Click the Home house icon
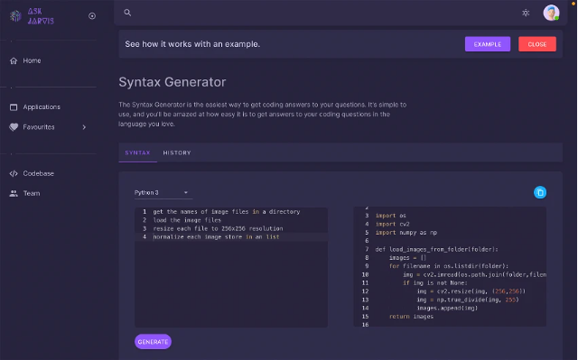 tap(14, 60)
